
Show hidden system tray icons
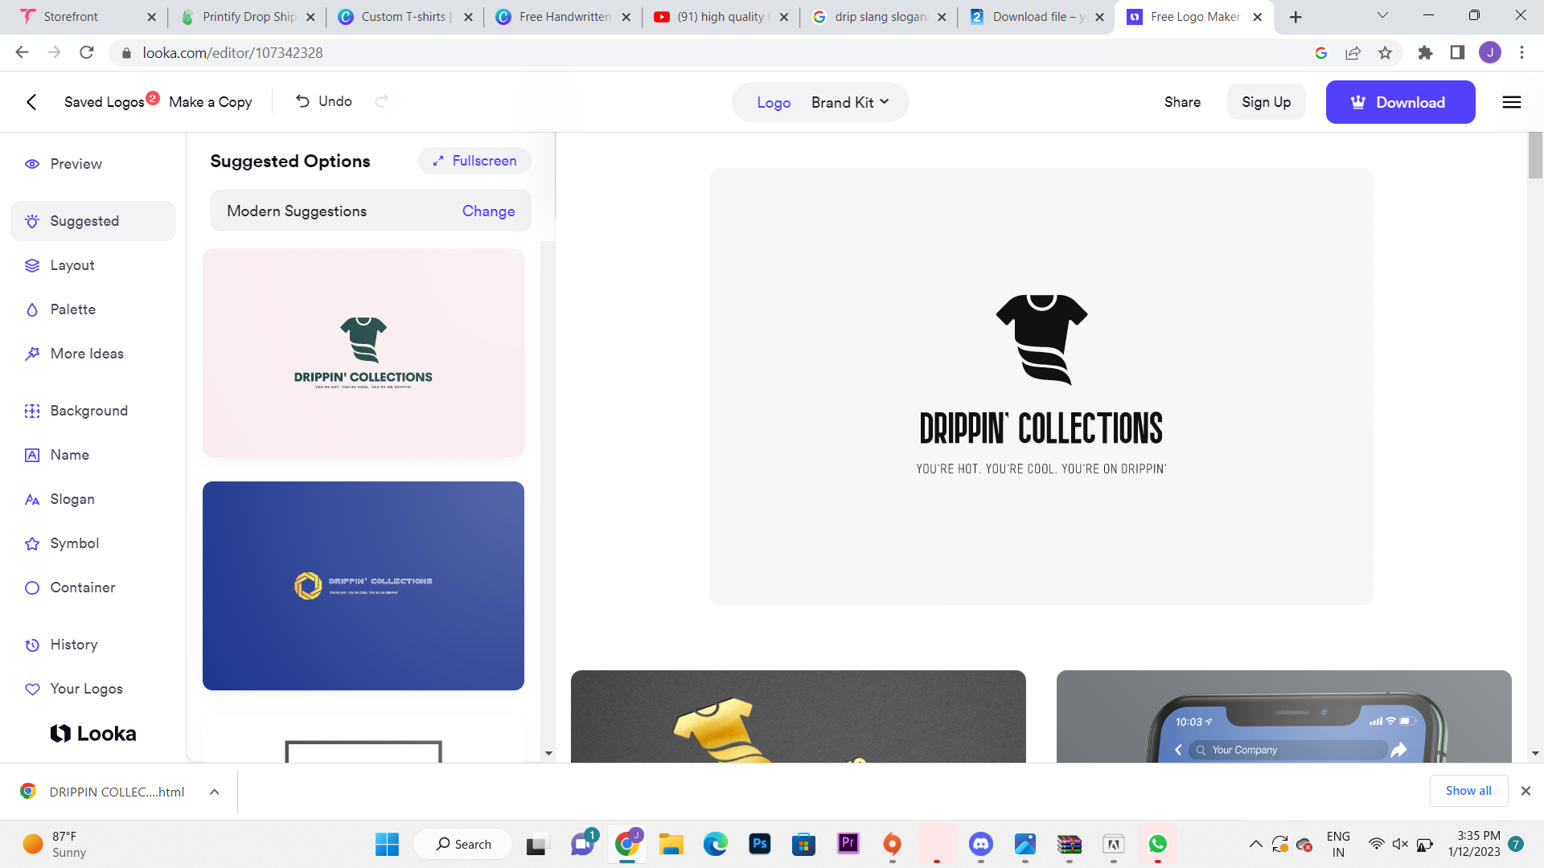click(x=1255, y=844)
